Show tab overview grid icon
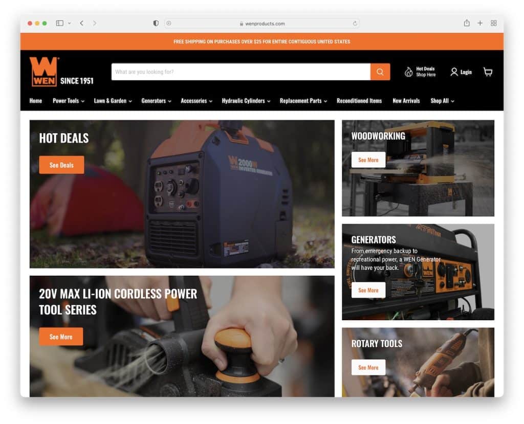This screenshot has width=524, height=424. [x=494, y=23]
